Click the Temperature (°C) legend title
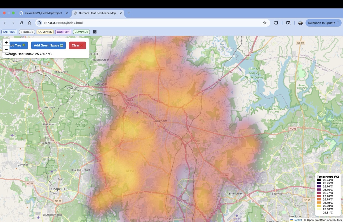 coord(328,177)
